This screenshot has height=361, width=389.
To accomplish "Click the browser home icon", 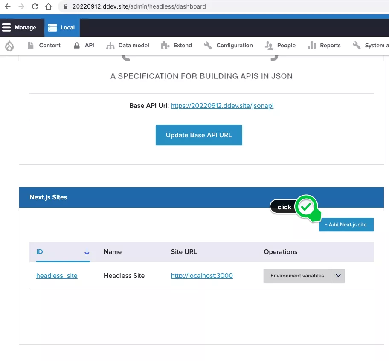I will coord(49,6).
